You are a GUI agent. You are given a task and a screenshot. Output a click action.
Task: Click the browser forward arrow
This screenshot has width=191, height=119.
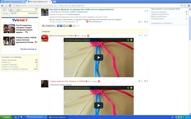(6, 6)
